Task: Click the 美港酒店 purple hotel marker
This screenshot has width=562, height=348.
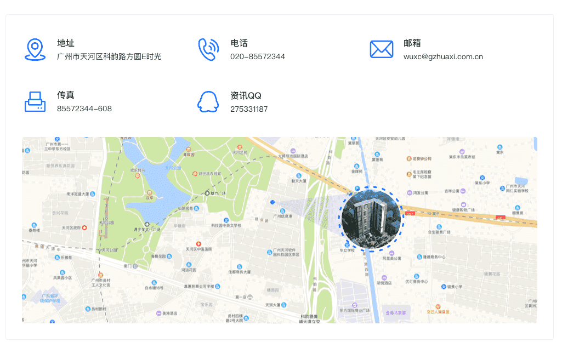Action: tap(158, 313)
